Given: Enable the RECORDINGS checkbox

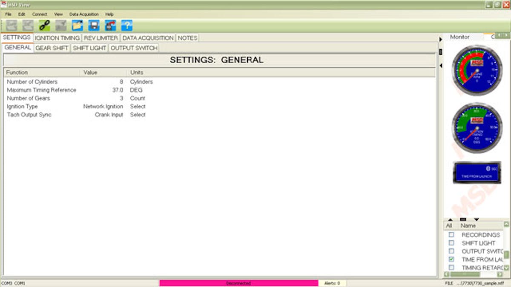Looking at the screenshot, I should click(x=451, y=235).
